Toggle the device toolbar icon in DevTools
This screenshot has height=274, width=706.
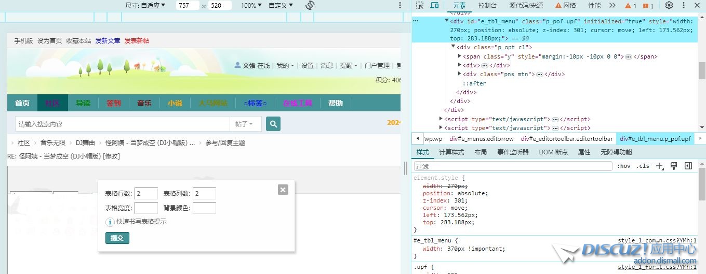[434, 5]
